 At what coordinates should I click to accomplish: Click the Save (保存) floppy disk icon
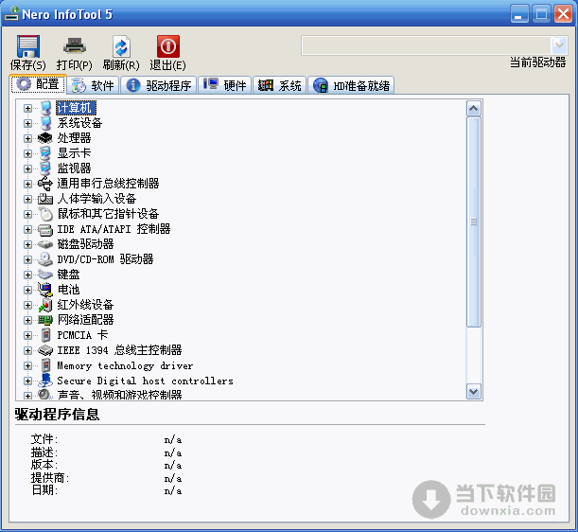28,46
